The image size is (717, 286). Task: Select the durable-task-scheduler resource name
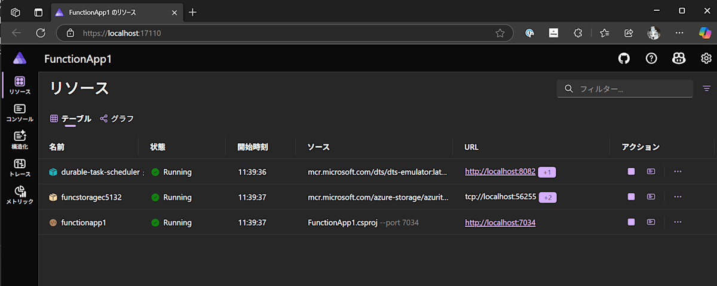coord(100,172)
